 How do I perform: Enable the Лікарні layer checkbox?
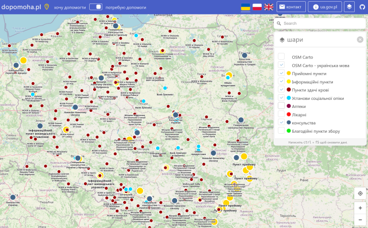(281, 114)
